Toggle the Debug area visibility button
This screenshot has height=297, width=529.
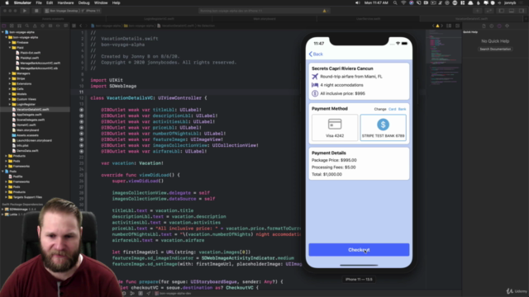(512, 11)
